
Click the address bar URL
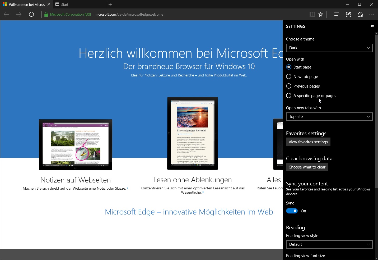point(129,14)
